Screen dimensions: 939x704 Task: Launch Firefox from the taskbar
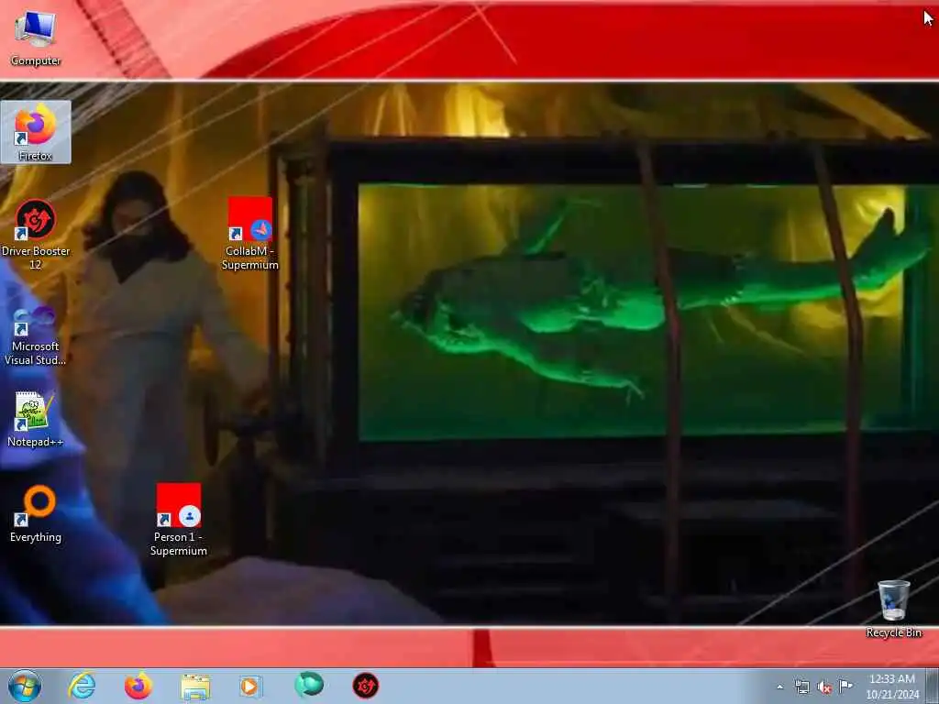tap(138, 686)
